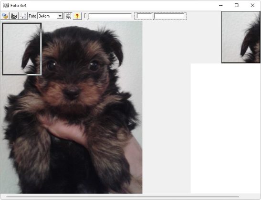Image resolution: width=261 pixels, height=200 pixels.
Task: Click the first slider track middle
Action: pos(110,16)
